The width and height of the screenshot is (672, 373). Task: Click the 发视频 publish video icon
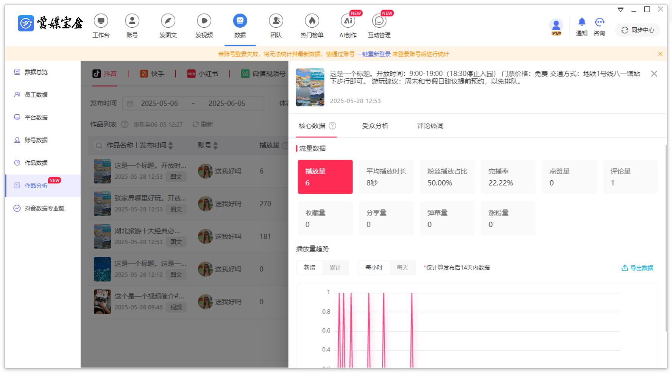tap(204, 21)
